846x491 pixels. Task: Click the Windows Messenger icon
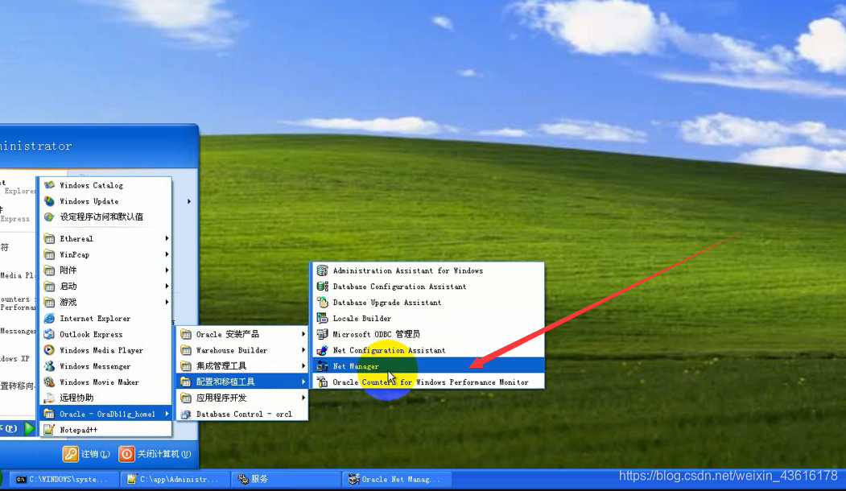[50, 365]
